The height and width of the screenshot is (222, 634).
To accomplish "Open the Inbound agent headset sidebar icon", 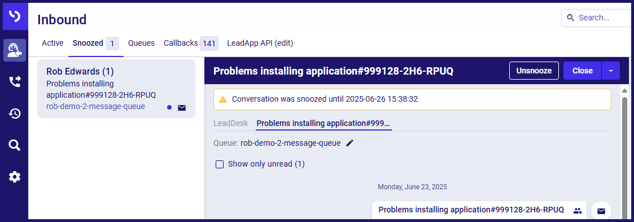I will click(x=15, y=50).
